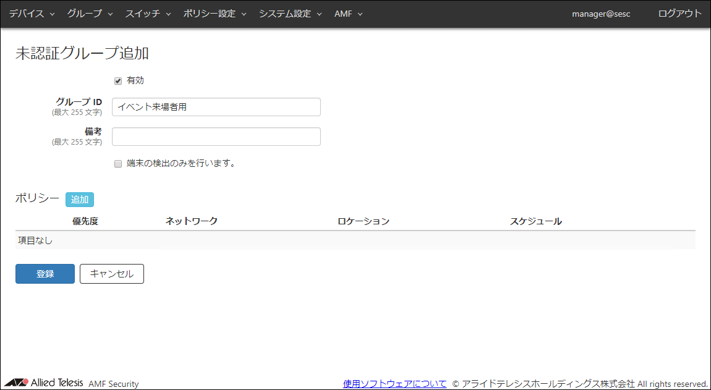The image size is (711, 390).
Task: Click the manager@sesc account name
Action: click(601, 14)
